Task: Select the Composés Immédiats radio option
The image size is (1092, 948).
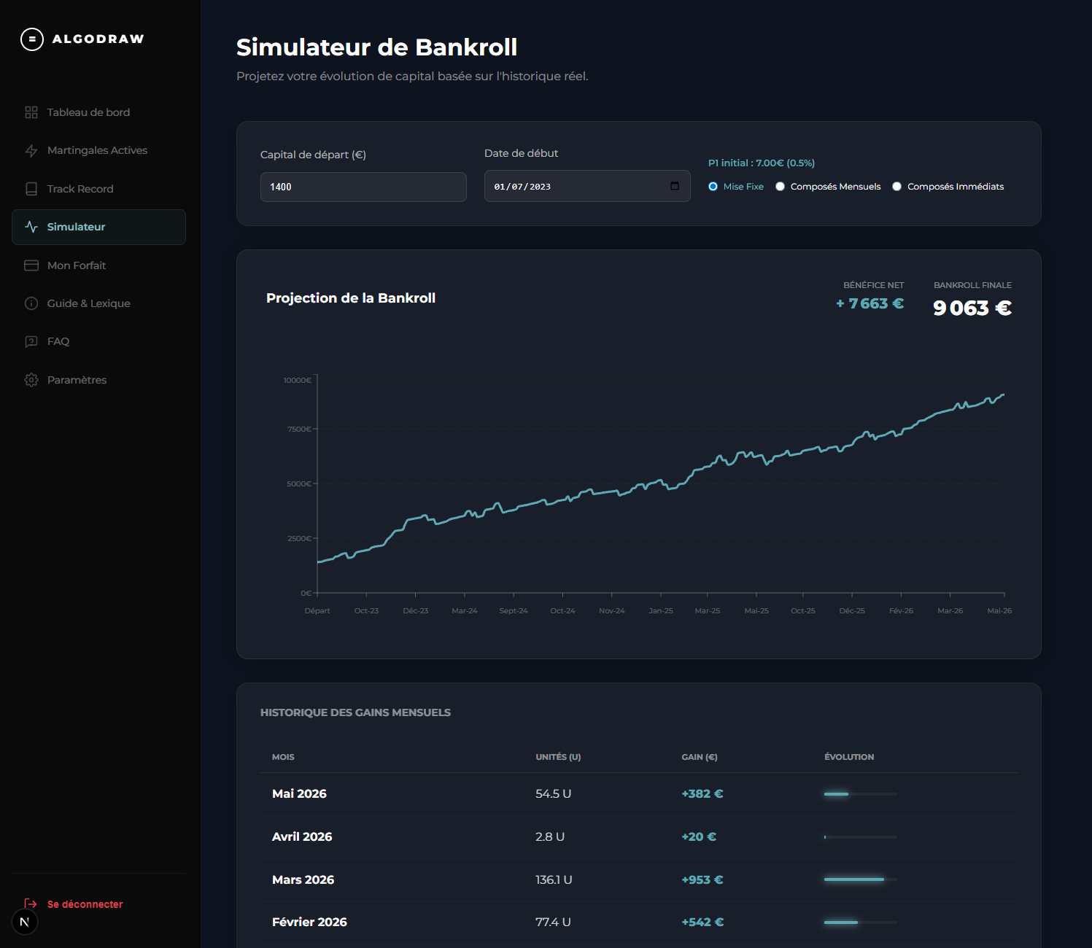Action: coord(897,187)
